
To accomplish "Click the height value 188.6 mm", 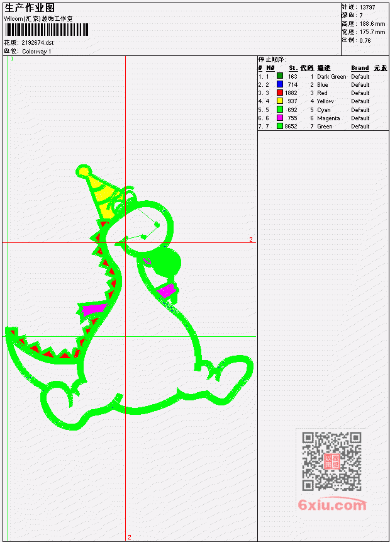I will pos(372,23).
